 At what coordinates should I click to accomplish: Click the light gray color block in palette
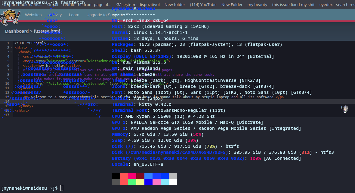click(x=173, y=176)
